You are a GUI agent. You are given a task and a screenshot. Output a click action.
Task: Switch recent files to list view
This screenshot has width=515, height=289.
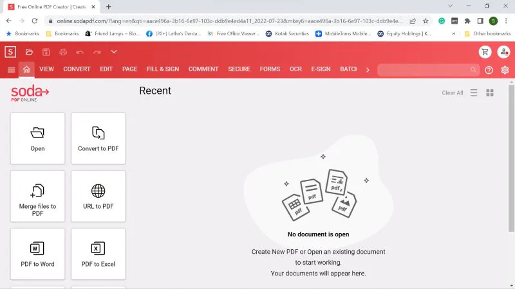(474, 92)
